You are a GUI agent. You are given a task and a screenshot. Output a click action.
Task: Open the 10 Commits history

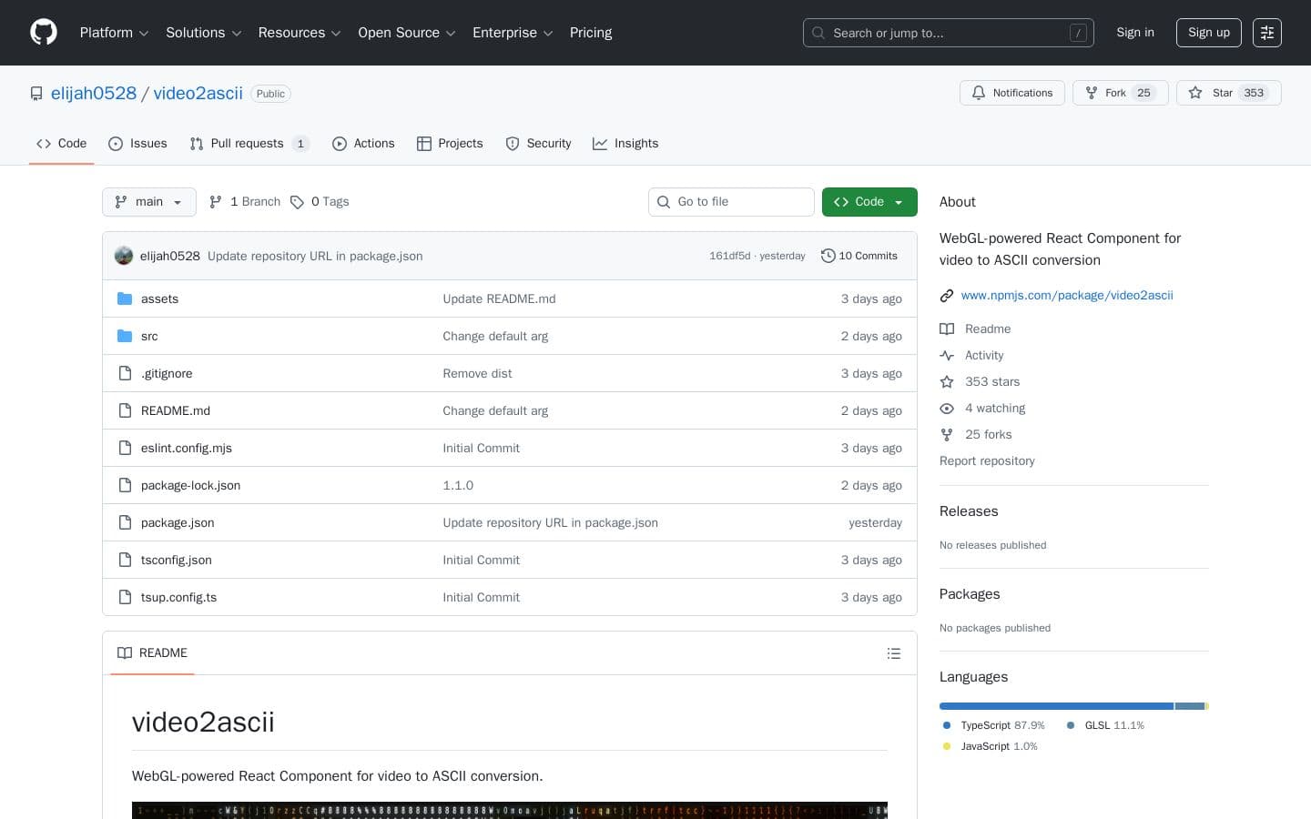[x=859, y=256]
